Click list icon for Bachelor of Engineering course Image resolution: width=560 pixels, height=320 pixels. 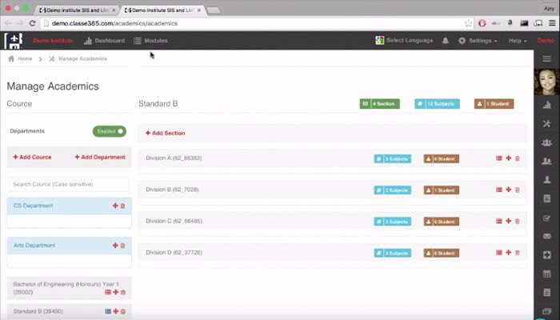click(108, 292)
